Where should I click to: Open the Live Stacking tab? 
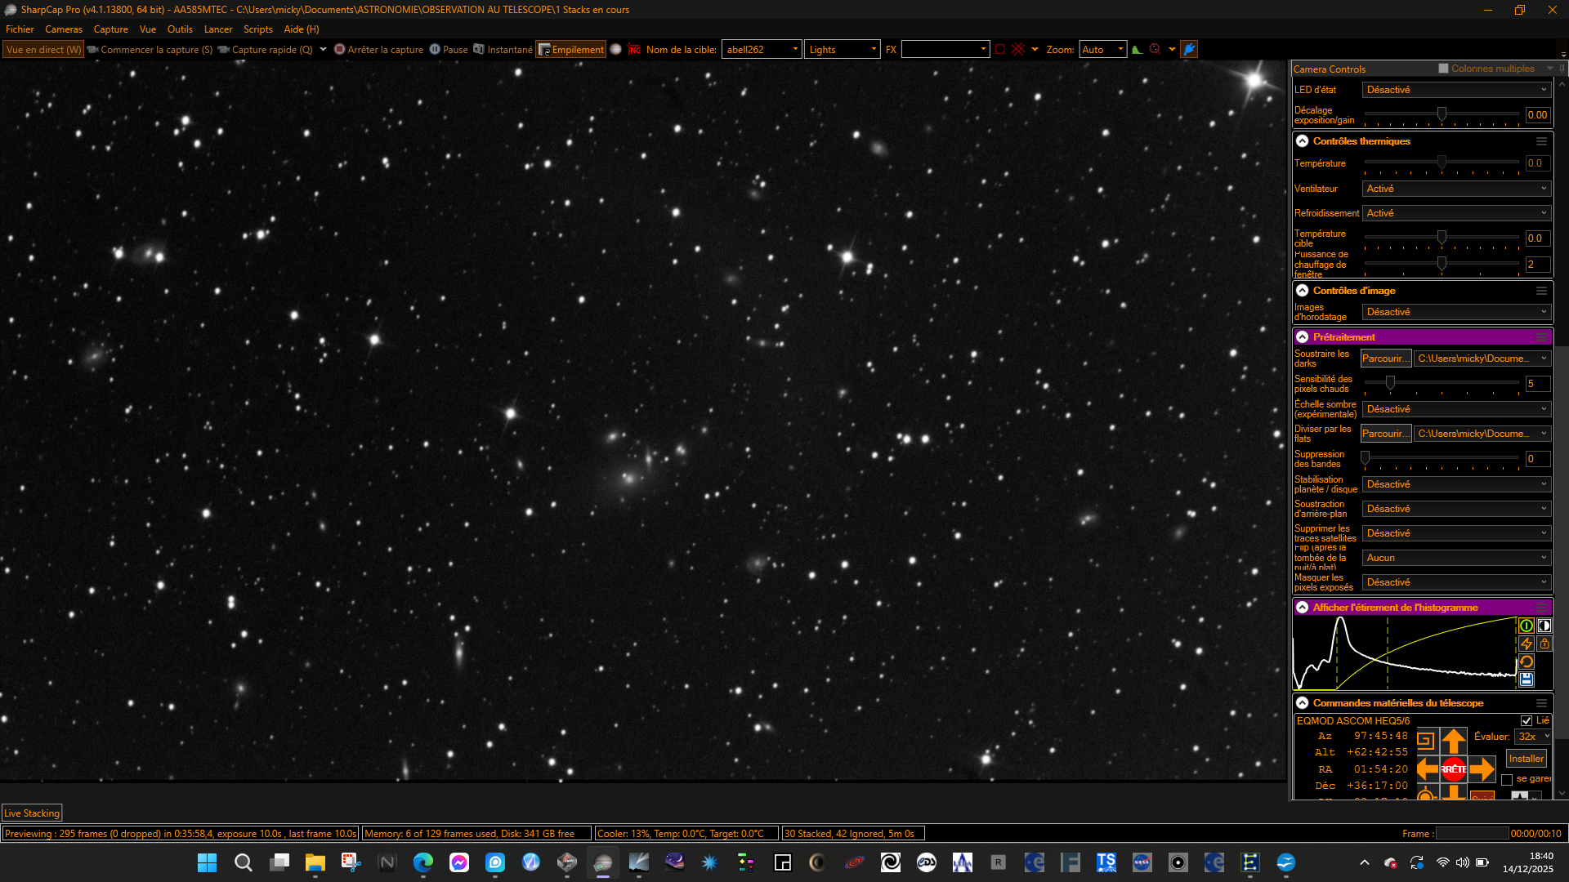point(32,813)
